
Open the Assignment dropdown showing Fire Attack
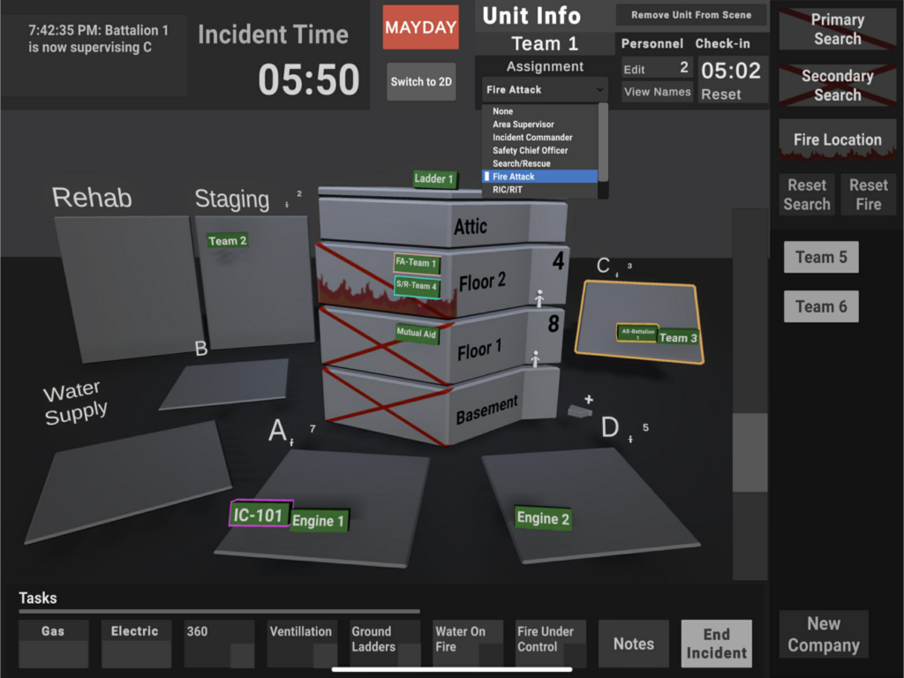[x=545, y=89]
